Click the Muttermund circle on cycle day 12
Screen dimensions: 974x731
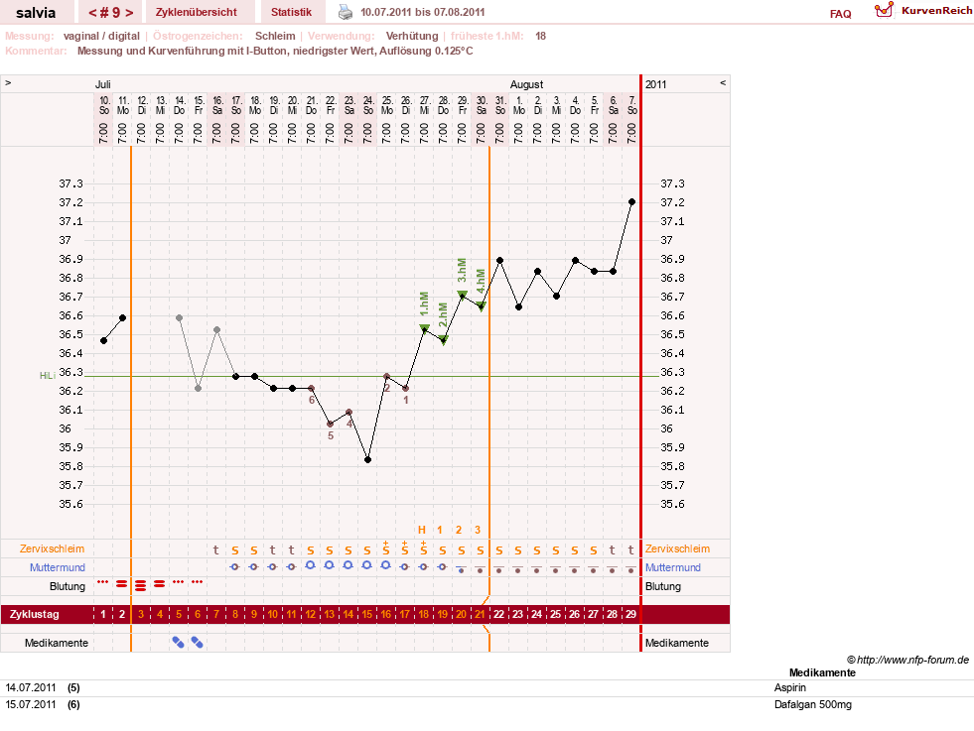(311, 565)
